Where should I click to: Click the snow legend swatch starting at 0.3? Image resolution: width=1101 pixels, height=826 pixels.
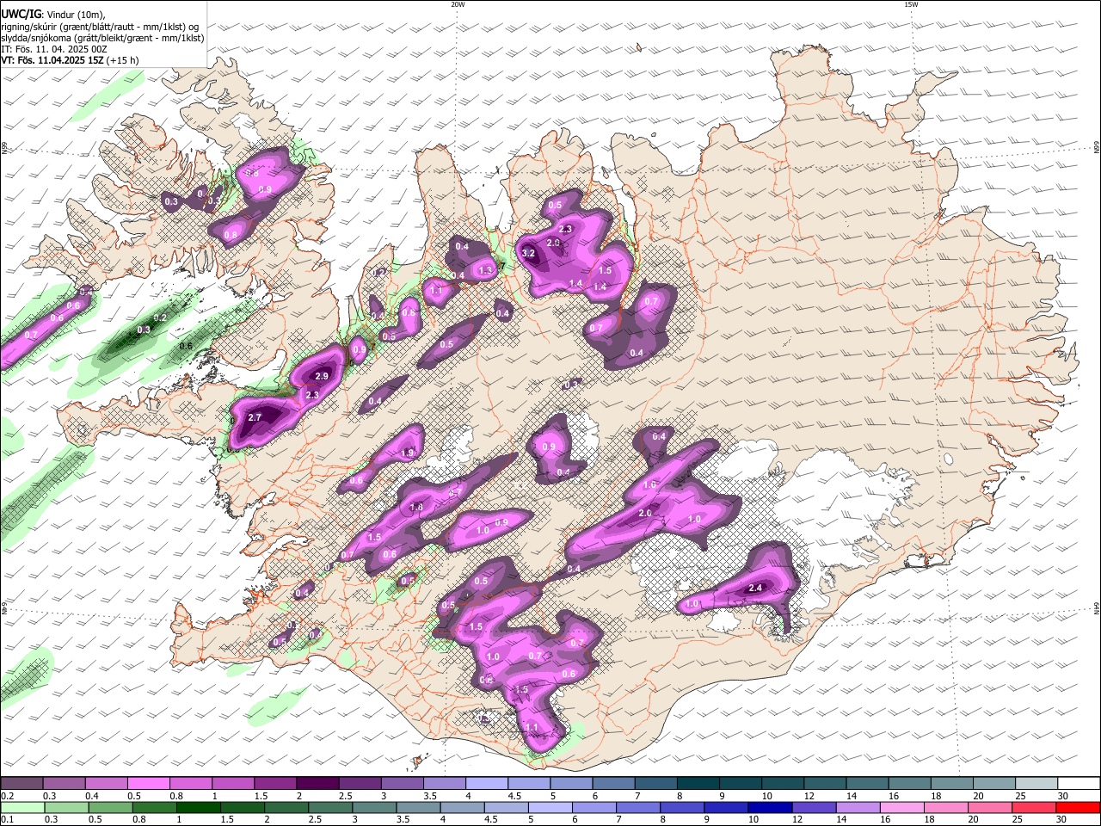(64, 784)
